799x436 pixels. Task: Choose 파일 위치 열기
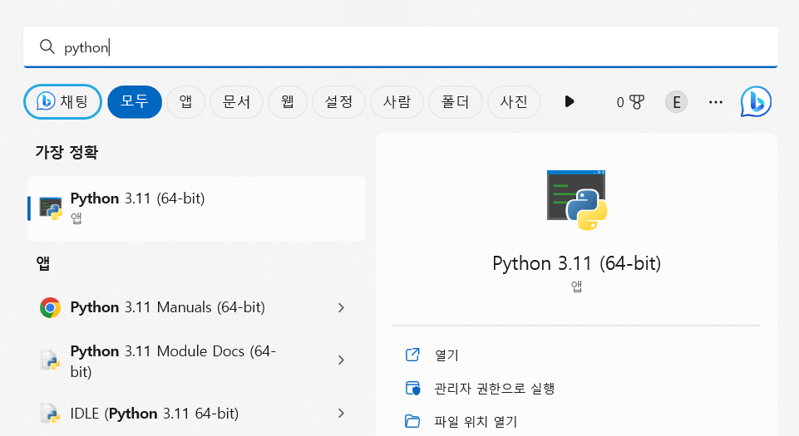pos(476,422)
